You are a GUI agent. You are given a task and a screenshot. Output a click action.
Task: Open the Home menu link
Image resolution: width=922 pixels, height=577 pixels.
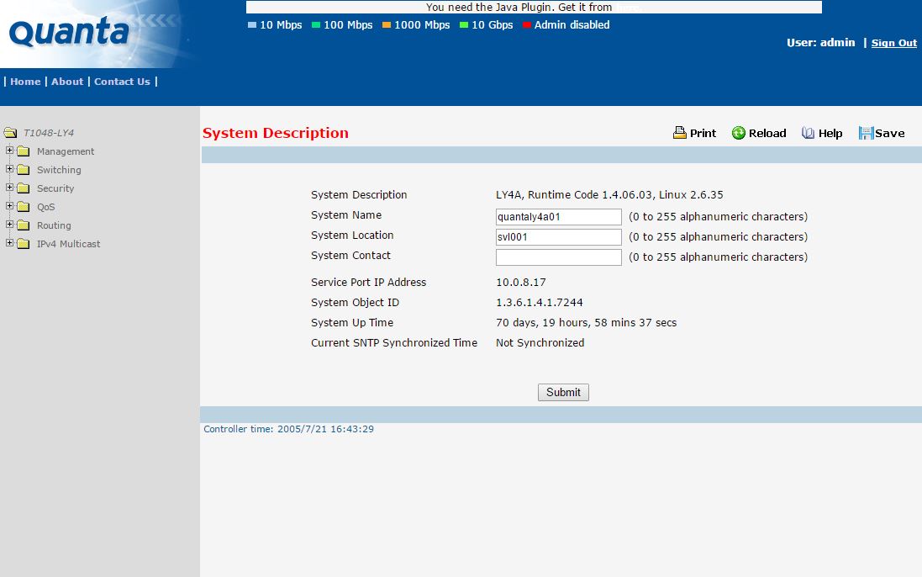(x=25, y=82)
